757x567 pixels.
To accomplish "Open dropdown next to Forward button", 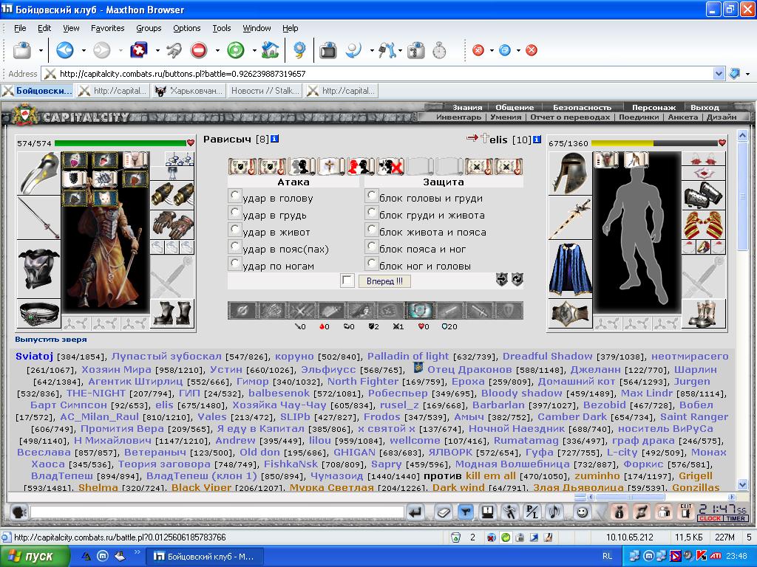I will coord(120,50).
